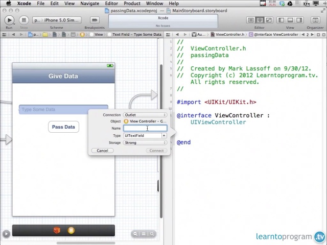Click the yellow View Controller icon in the jump bar

(x=82, y=35)
